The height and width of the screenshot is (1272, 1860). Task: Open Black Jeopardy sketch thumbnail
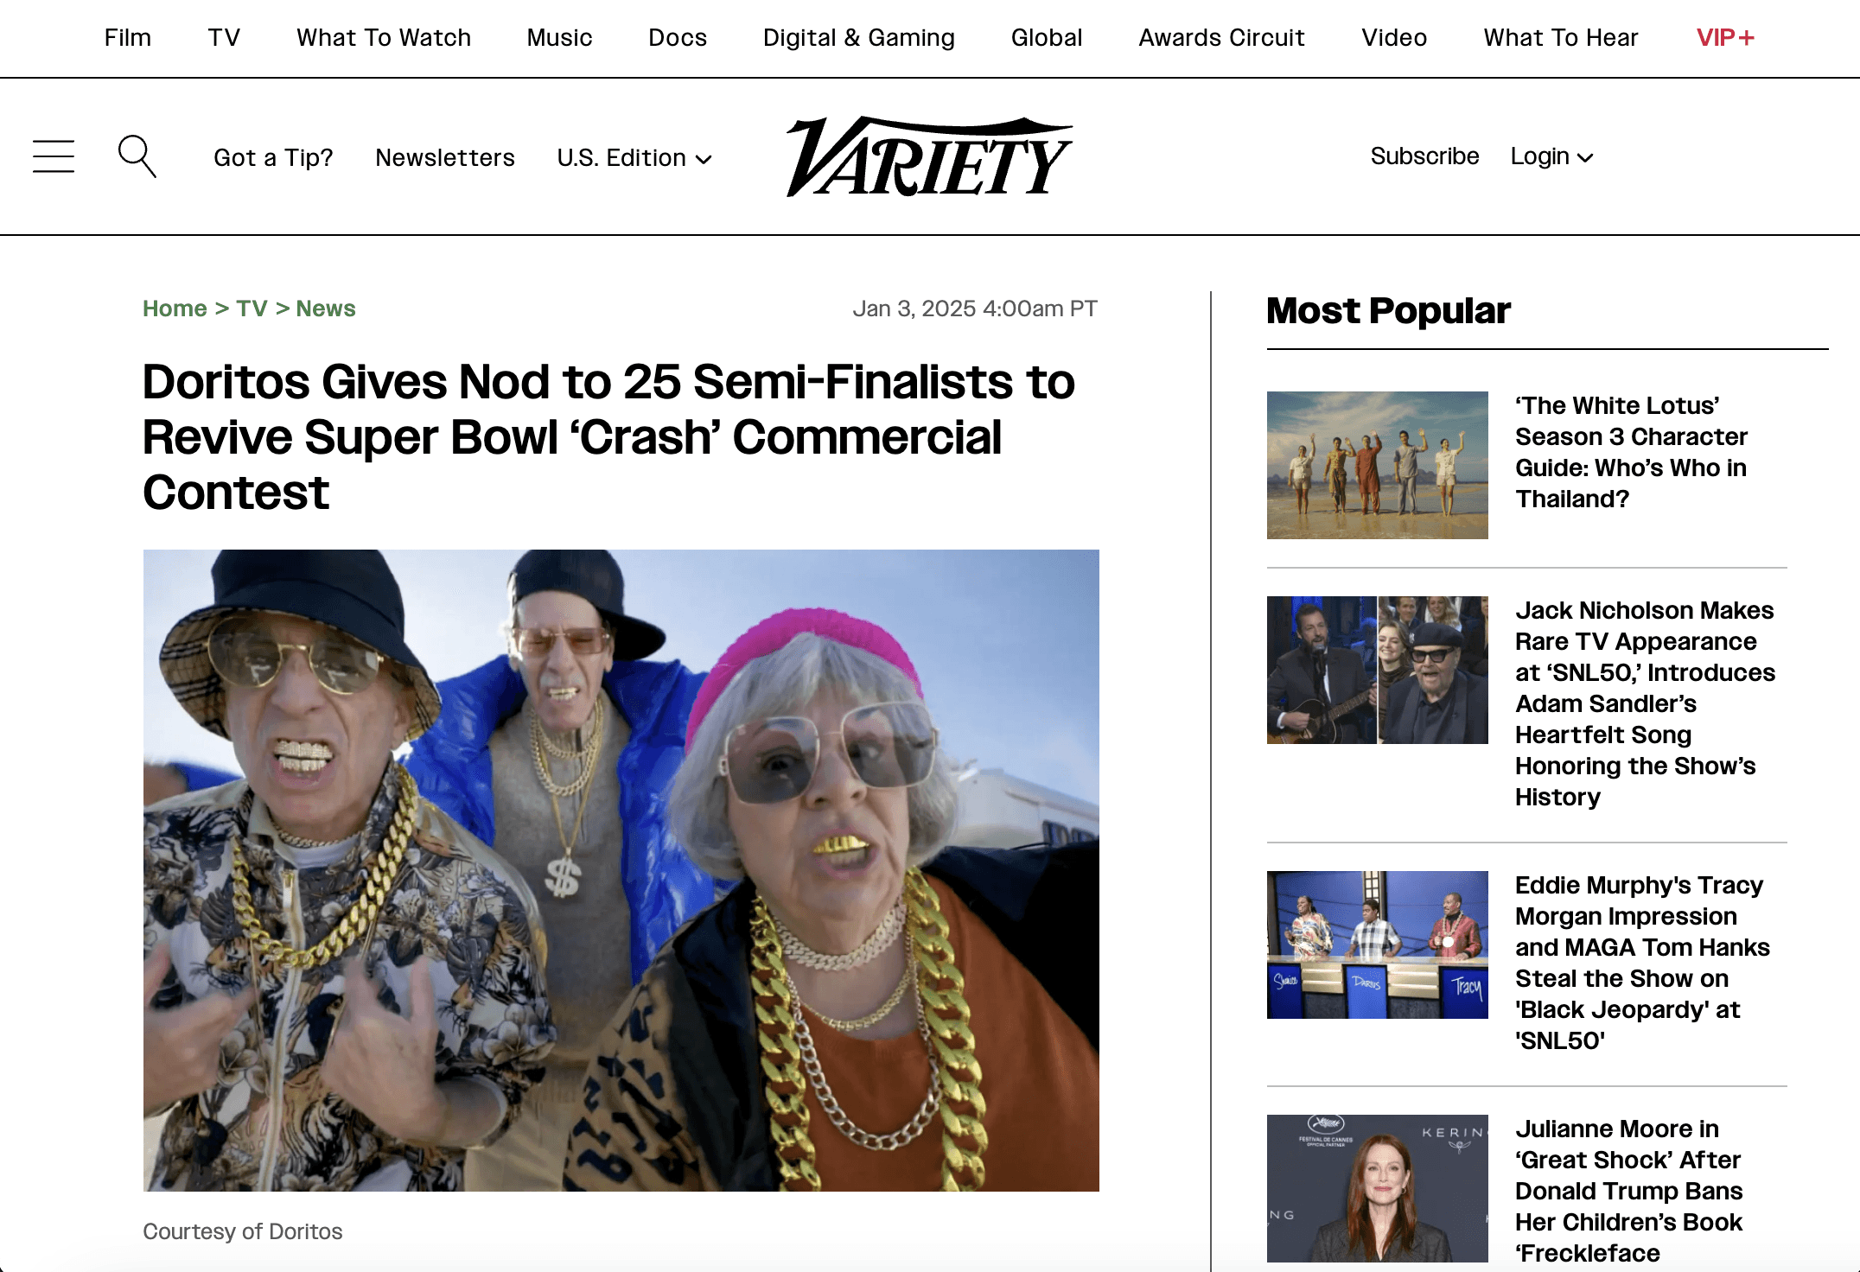pos(1377,944)
